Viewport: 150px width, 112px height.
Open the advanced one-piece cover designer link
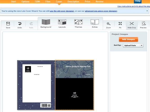pyautogui.click(x=101, y=11)
